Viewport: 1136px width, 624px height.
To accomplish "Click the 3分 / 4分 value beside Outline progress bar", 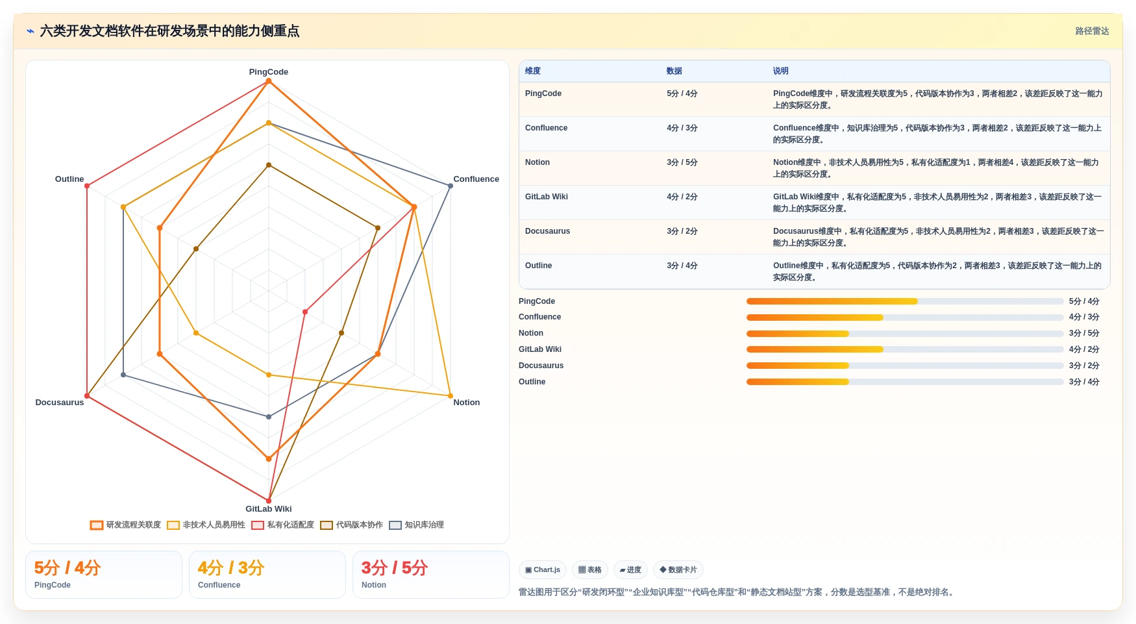I will (1084, 382).
